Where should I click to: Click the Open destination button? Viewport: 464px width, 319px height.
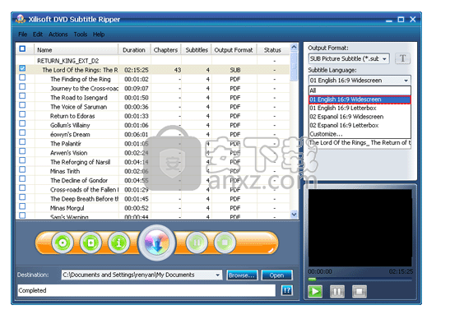(276, 275)
